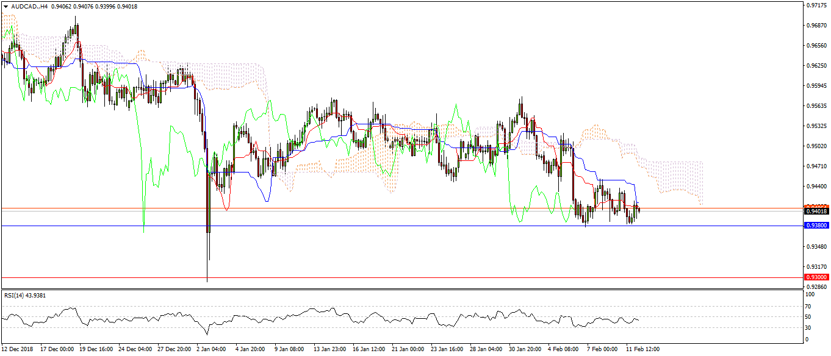831x356 pixels.
Task: Click the black 0.94018 current price tag
Action: coord(816,212)
